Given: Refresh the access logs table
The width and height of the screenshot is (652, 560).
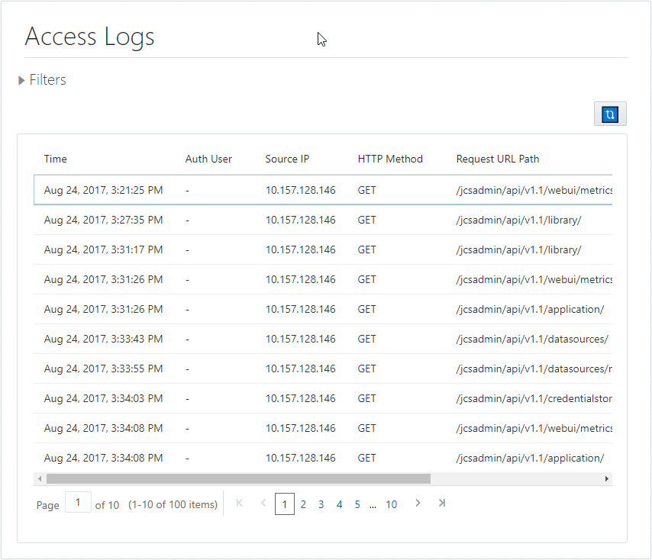Looking at the screenshot, I should pyautogui.click(x=609, y=113).
